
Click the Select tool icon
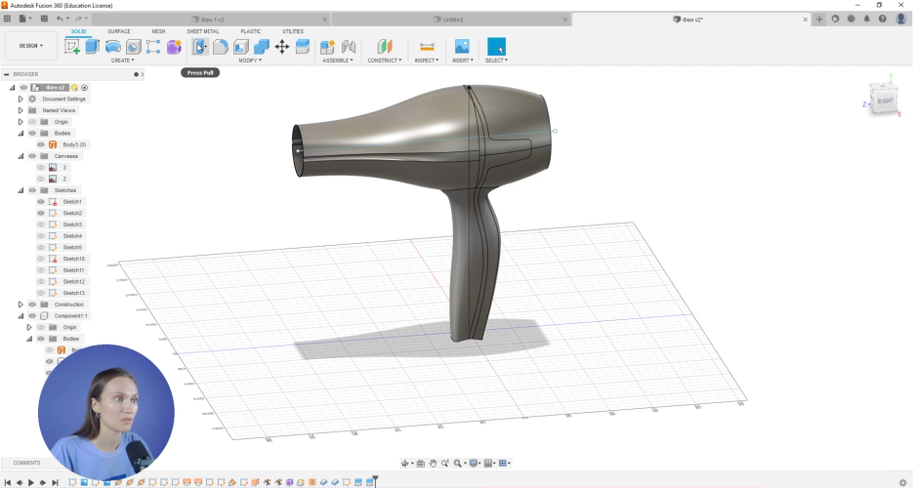pos(496,47)
